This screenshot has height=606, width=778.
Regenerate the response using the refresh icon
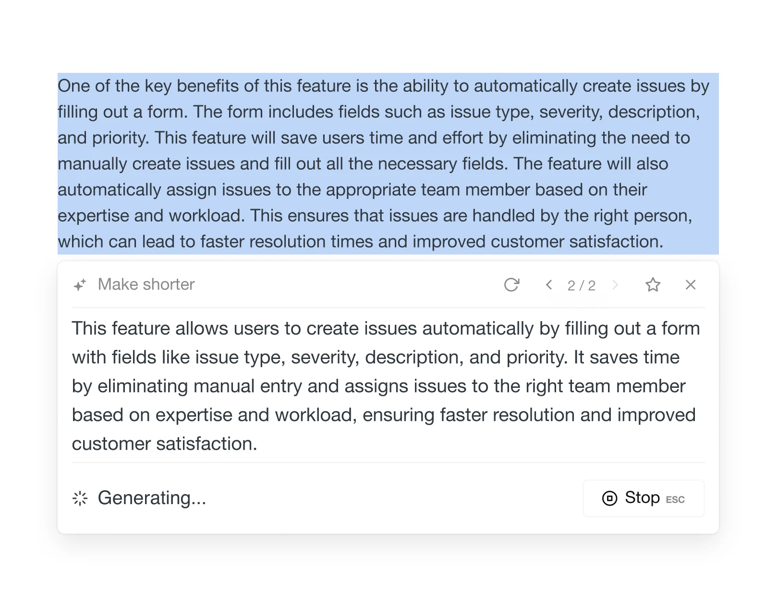[512, 284]
